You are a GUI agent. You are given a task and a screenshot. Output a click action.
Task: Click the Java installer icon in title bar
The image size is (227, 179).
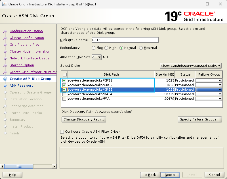coord(5,4)
